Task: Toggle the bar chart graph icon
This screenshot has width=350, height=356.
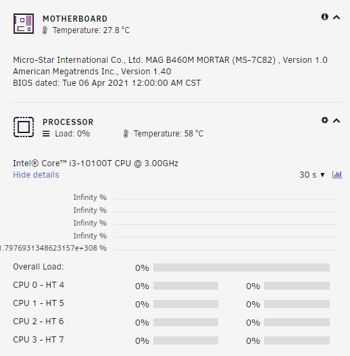Action: point(337,174)
